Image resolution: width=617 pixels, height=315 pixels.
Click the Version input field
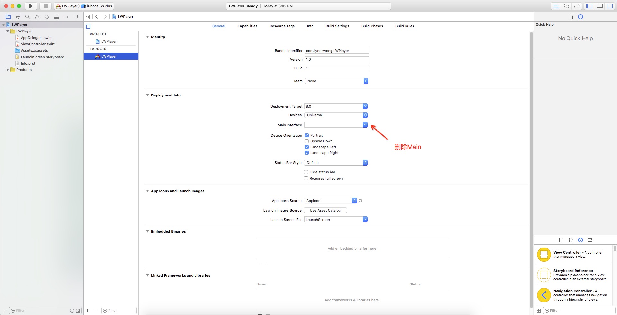pos(337,59)
